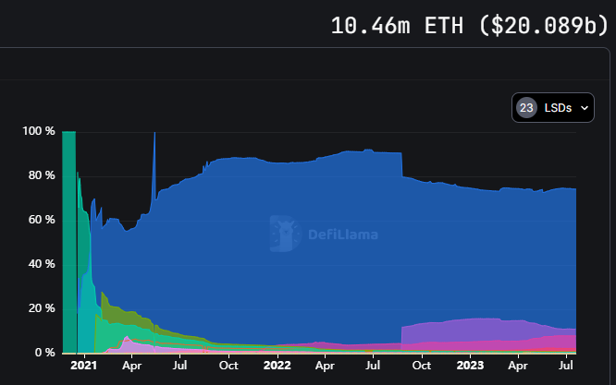Image resolution: width=616 pixels, height=385 pixels.
Task: Click the blue spike peak reaching 100%
Action: [154, 135]
